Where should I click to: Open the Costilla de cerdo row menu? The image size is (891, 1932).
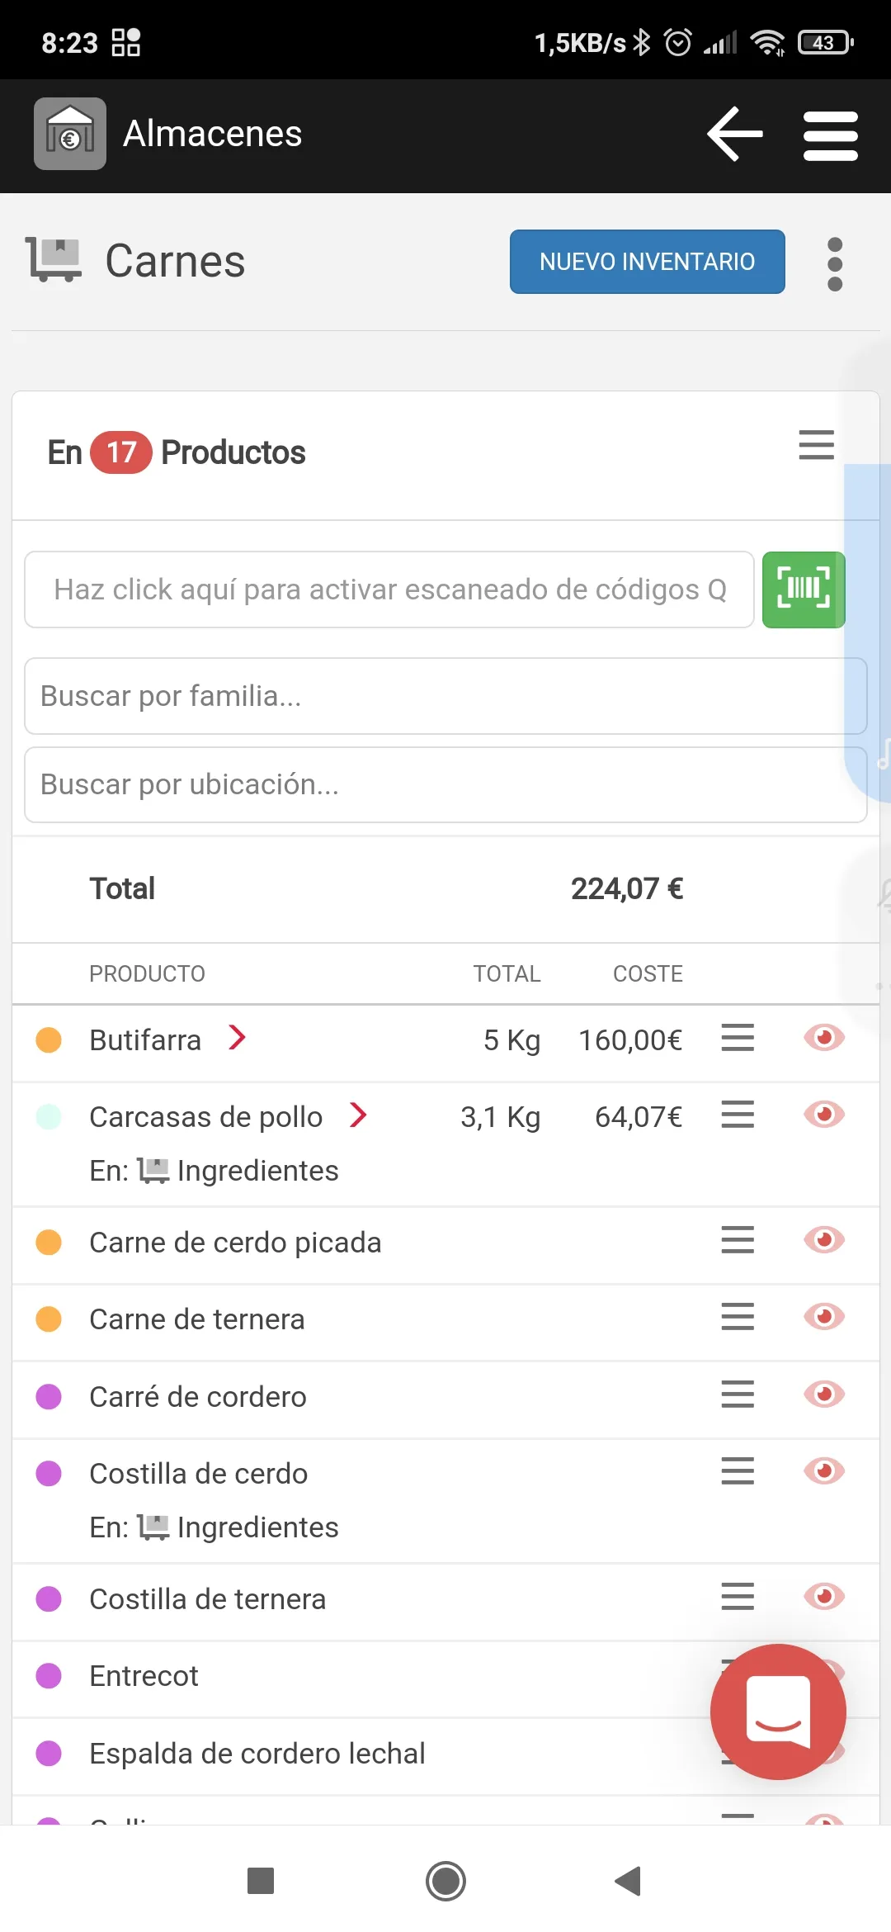point(738,1470)
